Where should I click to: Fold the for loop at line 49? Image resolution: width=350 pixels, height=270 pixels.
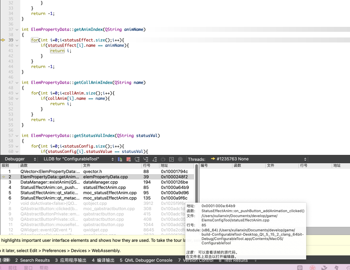point(18,93)
